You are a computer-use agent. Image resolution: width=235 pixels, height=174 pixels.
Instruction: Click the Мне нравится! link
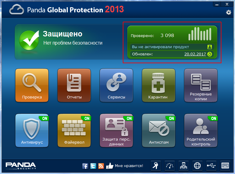129,166
